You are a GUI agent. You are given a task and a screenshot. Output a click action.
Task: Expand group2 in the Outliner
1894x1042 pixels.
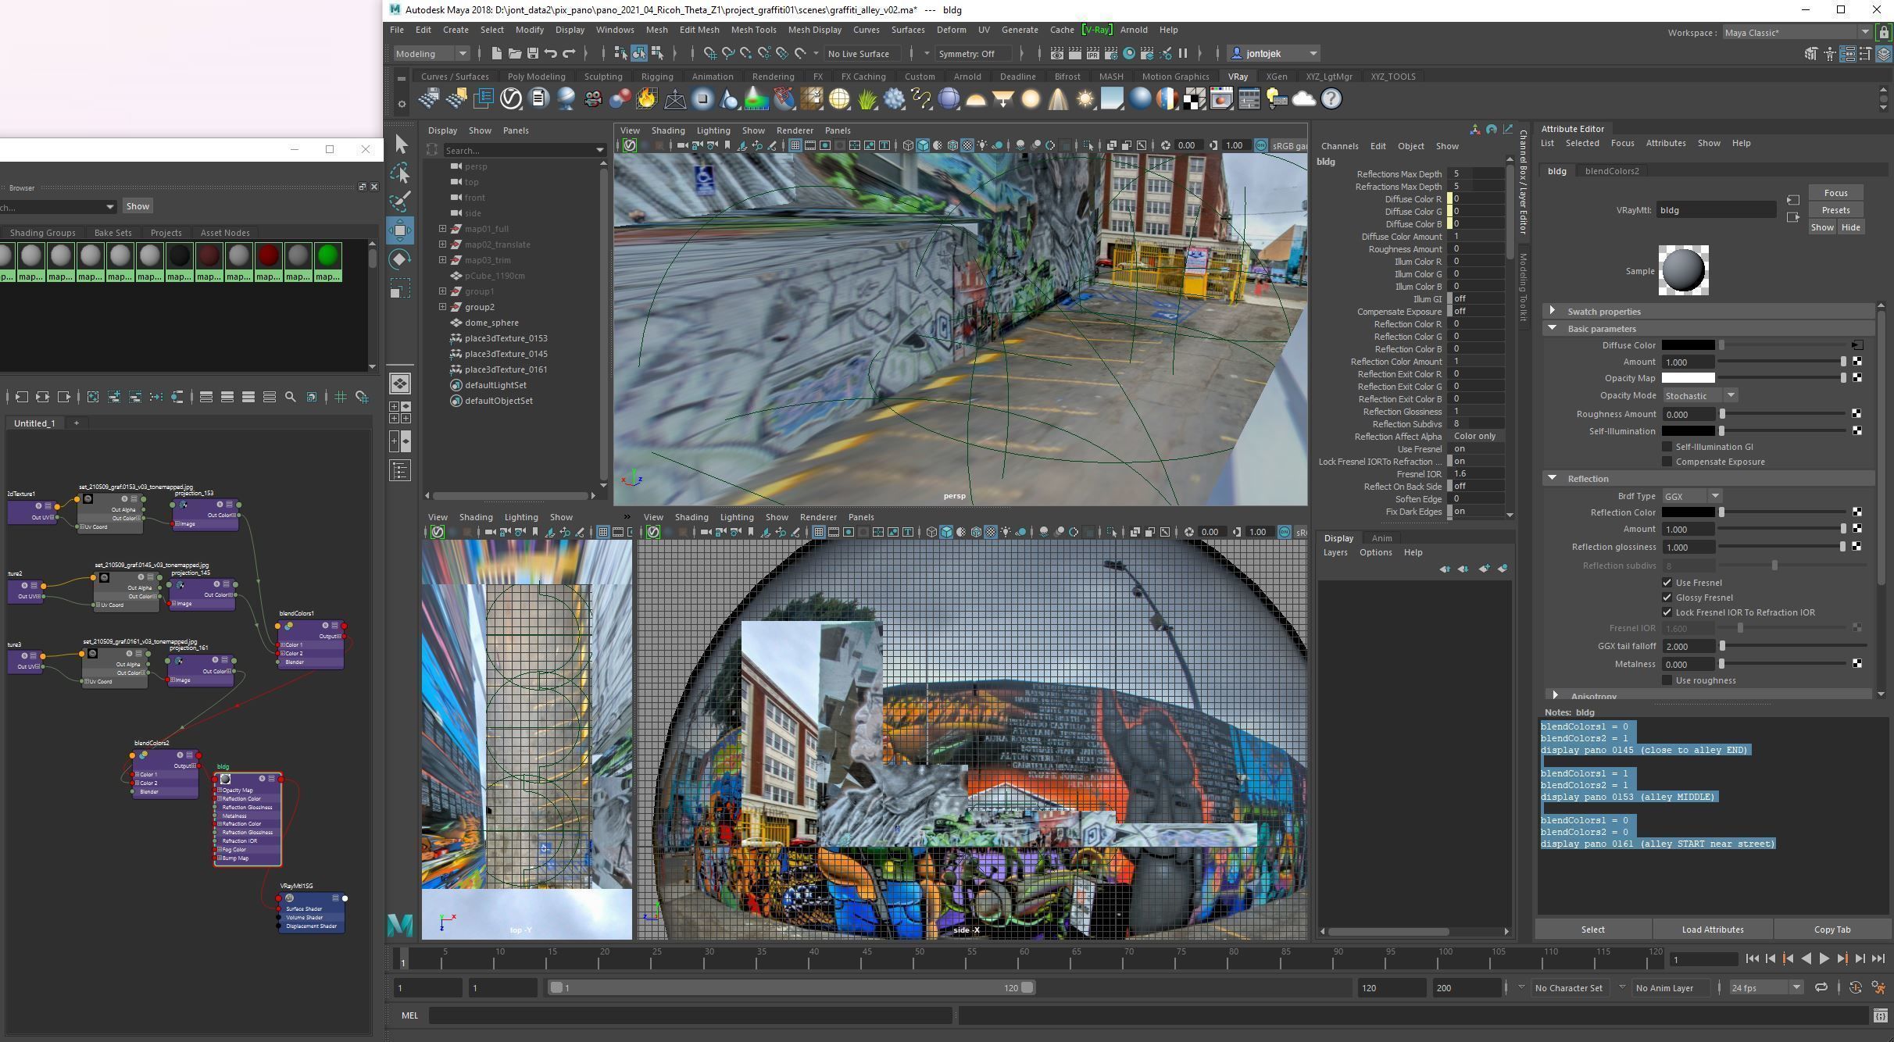(442, 307)
